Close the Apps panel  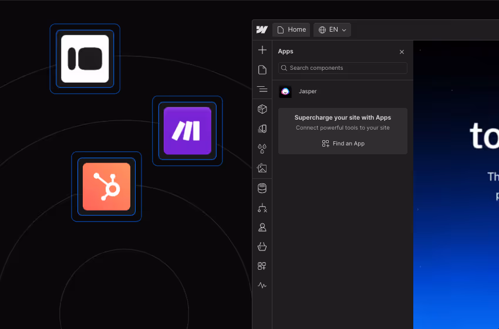click(x=402, y=52)
